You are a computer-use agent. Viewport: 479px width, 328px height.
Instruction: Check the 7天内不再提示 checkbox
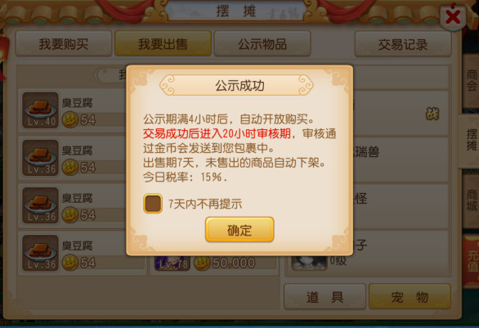point(153,204)
